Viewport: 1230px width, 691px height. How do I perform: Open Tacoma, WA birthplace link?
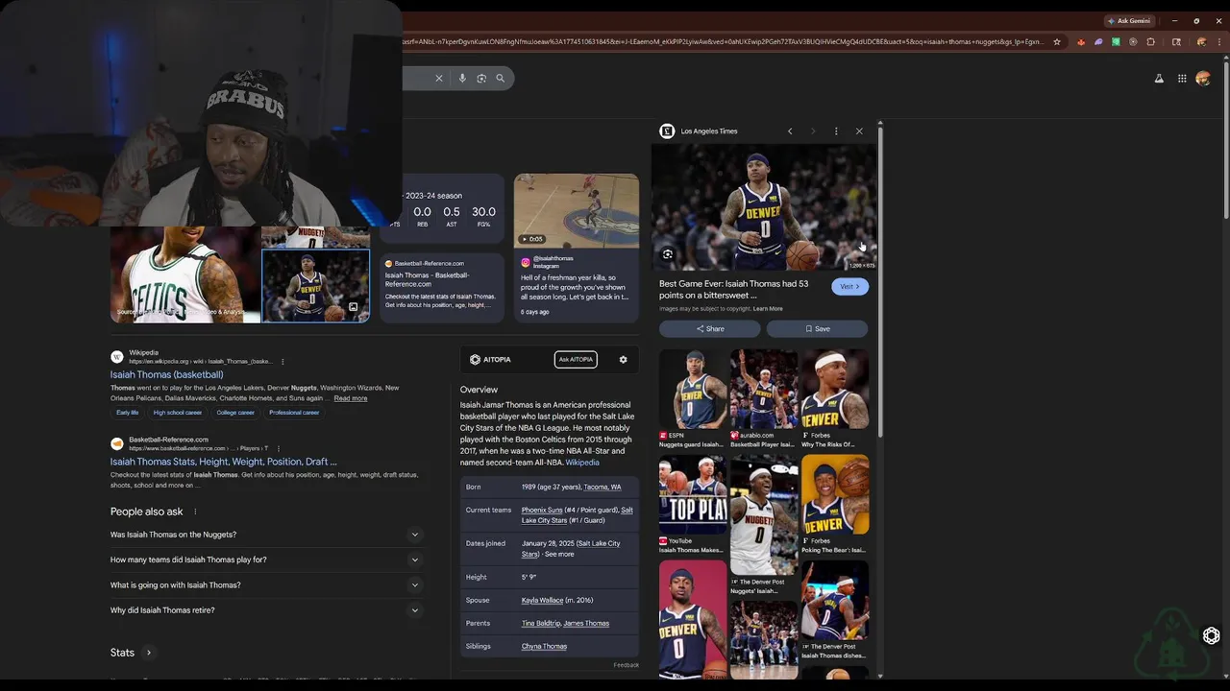pyautogui.click(x=603, y=488)
